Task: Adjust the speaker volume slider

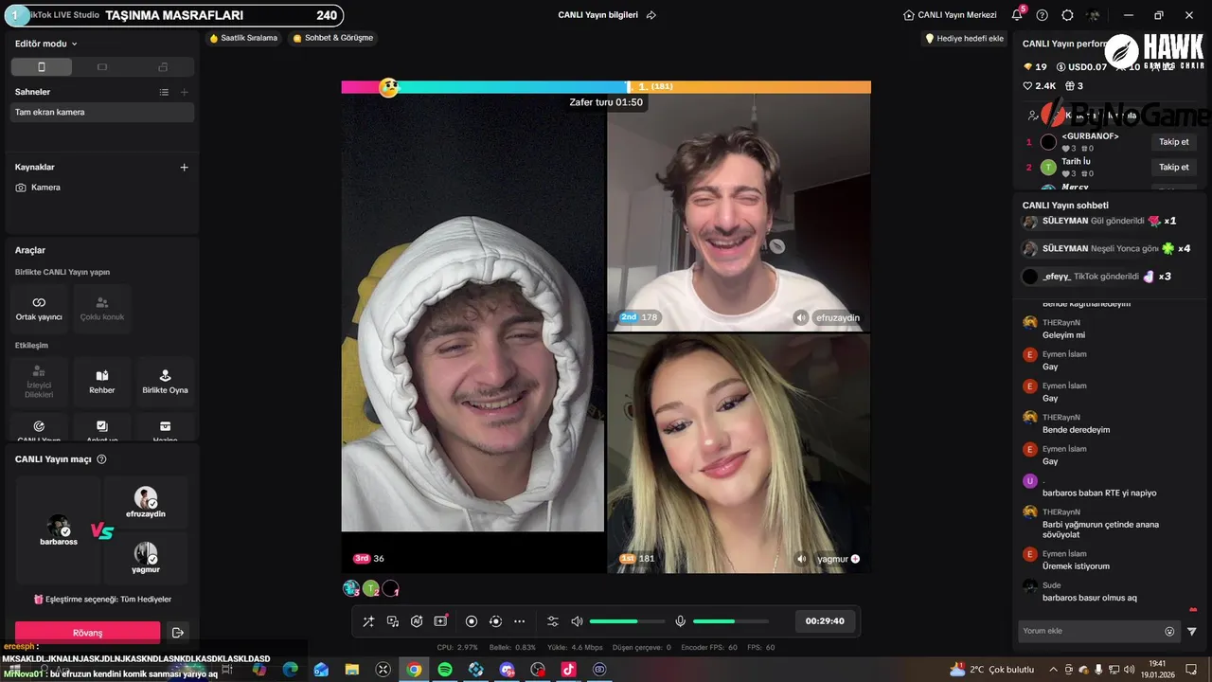Action: 625,621
